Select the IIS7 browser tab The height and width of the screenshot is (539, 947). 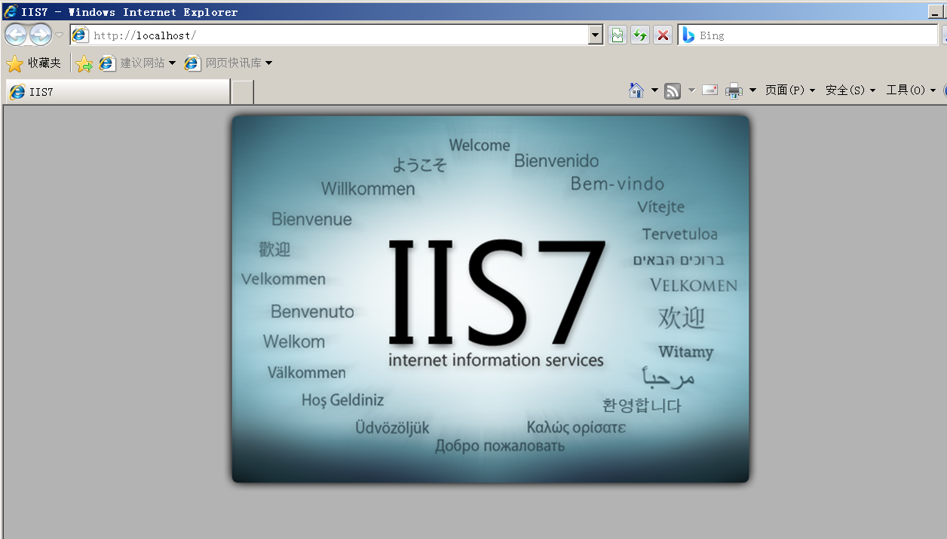(x=117, y=92)
